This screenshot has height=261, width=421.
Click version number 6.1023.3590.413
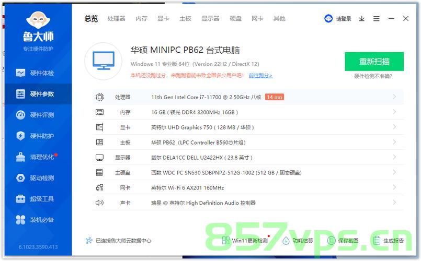38,247
